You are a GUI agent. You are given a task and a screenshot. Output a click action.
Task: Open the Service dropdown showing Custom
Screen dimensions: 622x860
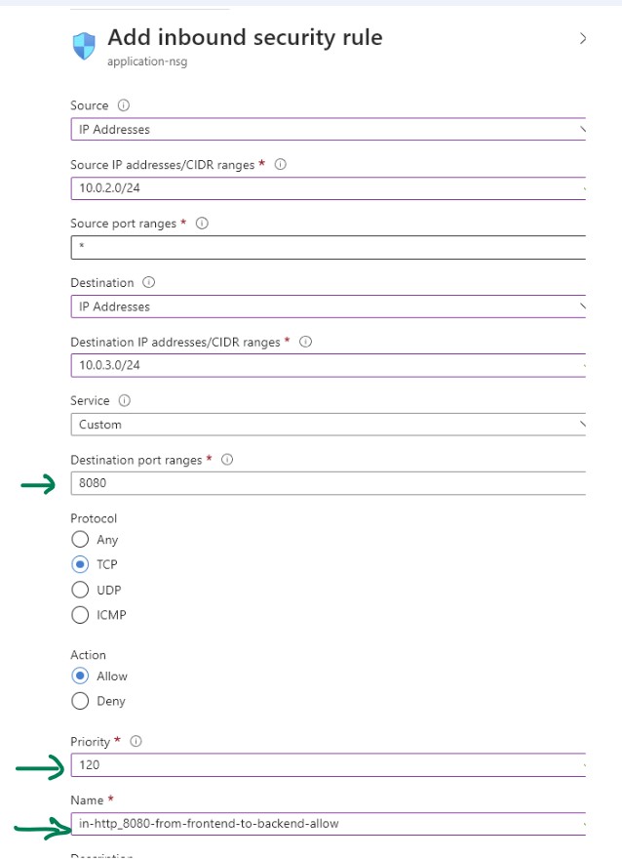327,425
